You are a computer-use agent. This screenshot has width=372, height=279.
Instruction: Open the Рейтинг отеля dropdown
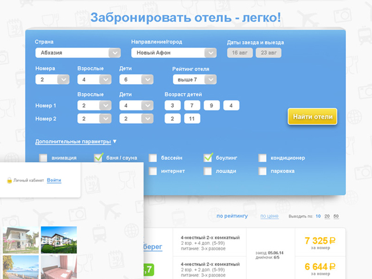coord(195,80)
